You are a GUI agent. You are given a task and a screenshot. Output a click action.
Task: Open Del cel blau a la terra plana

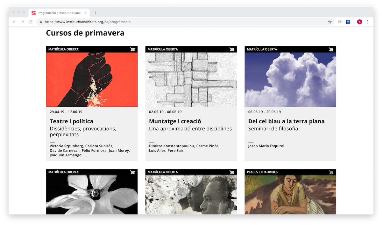pos(286,121)
